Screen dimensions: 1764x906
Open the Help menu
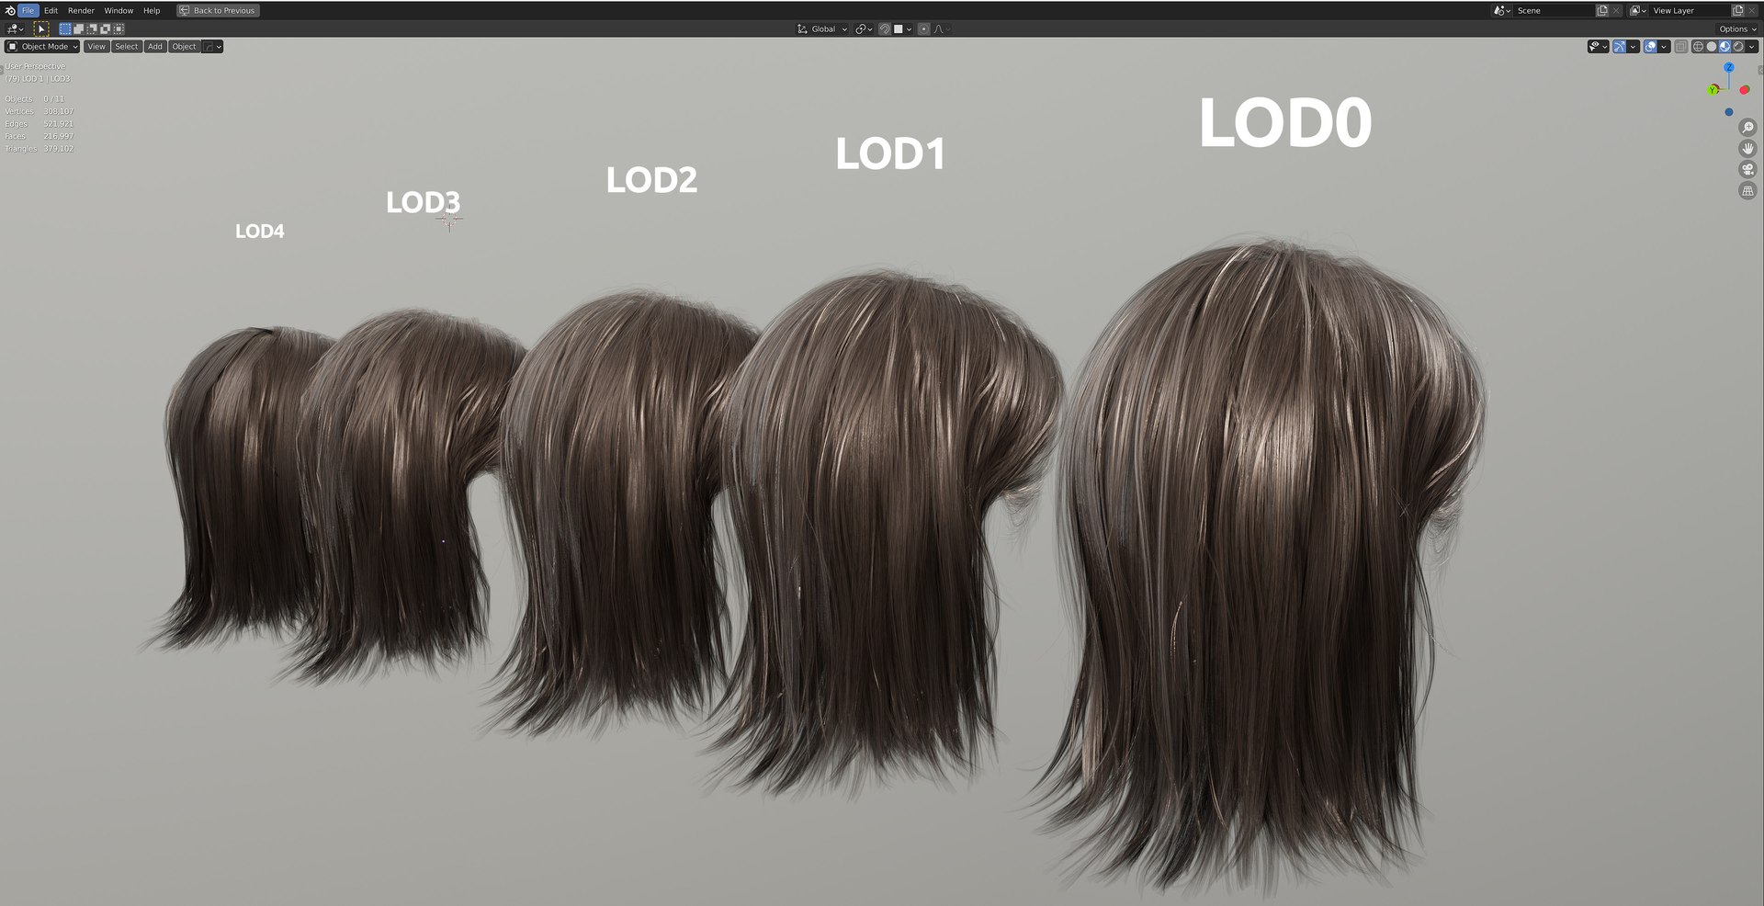pyautogui.click(x=152, y=10)
